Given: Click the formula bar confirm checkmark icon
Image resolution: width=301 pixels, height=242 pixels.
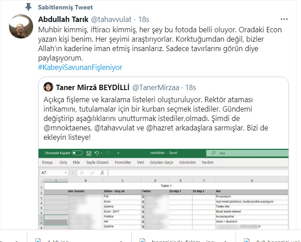Looking at the screenshot, I should point(92,173).
